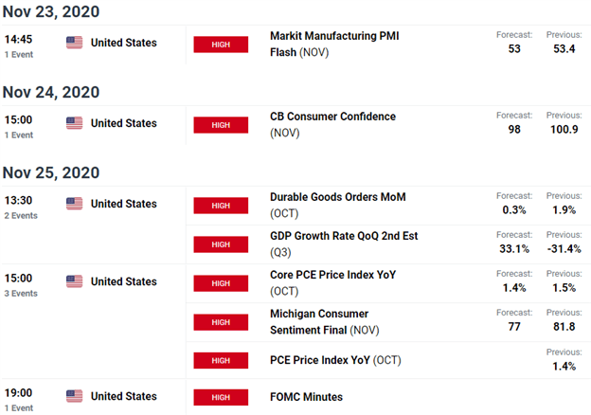Select GDP Growth Rate QoQ 2nd Est
Screen dimensions: 591x415
click(344, 244)
